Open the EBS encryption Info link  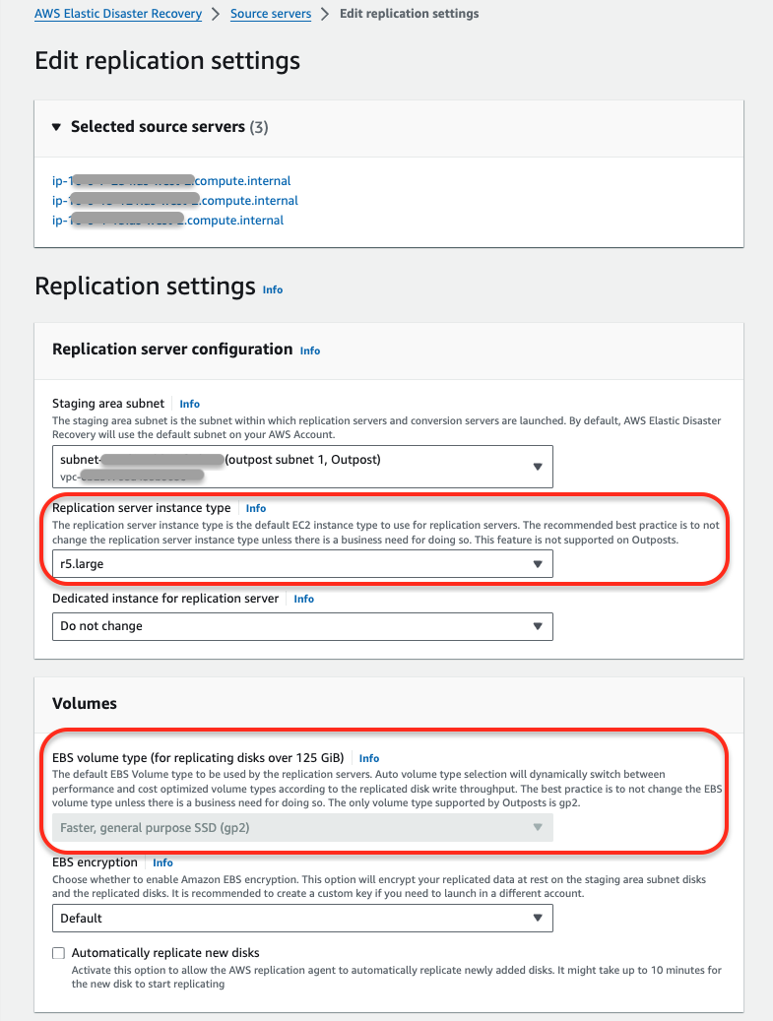(161, 861)
